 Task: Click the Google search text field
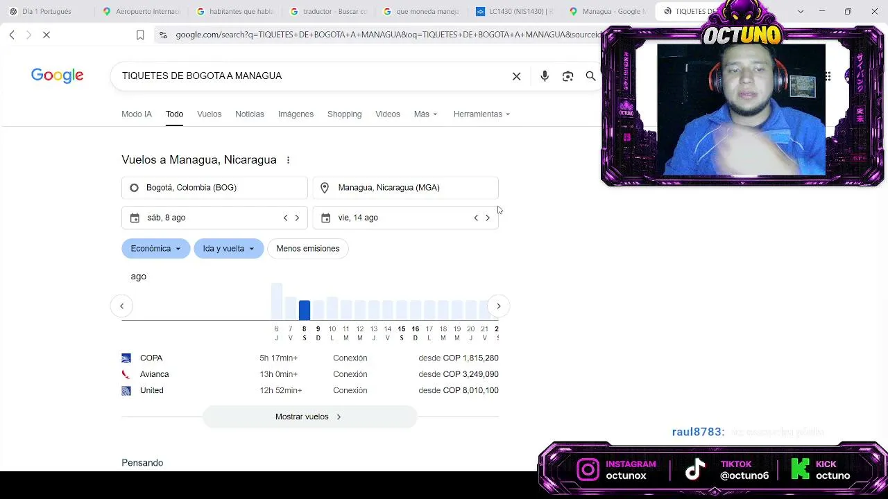(x=312, y=76)
